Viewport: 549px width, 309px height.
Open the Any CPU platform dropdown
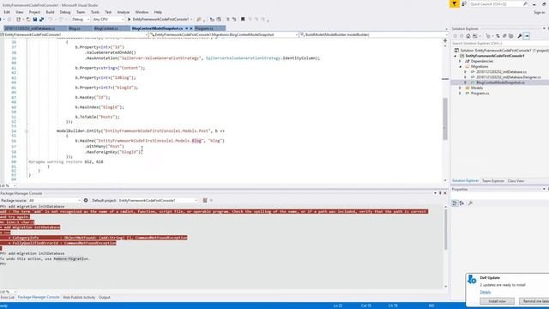(x=109, y=19)
